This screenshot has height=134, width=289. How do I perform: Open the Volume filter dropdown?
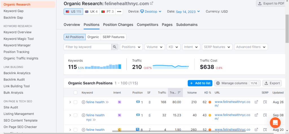[x=155, y=47]
